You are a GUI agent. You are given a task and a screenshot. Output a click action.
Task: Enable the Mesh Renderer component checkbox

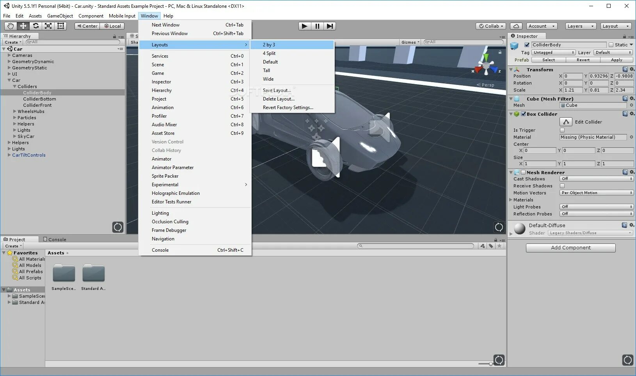[523, 172]
